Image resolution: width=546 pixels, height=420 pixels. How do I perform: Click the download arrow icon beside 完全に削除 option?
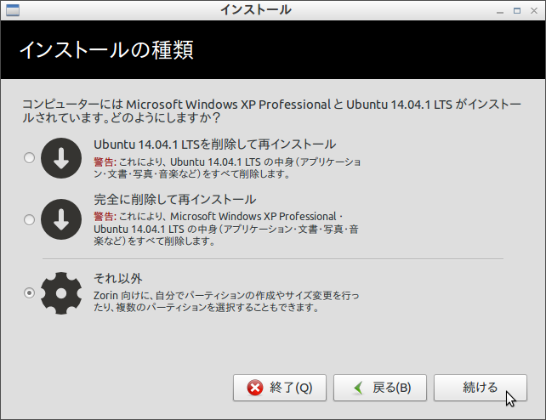click(61, 219)
